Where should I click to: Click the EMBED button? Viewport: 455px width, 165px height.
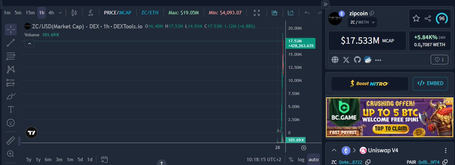coord(430,83)
